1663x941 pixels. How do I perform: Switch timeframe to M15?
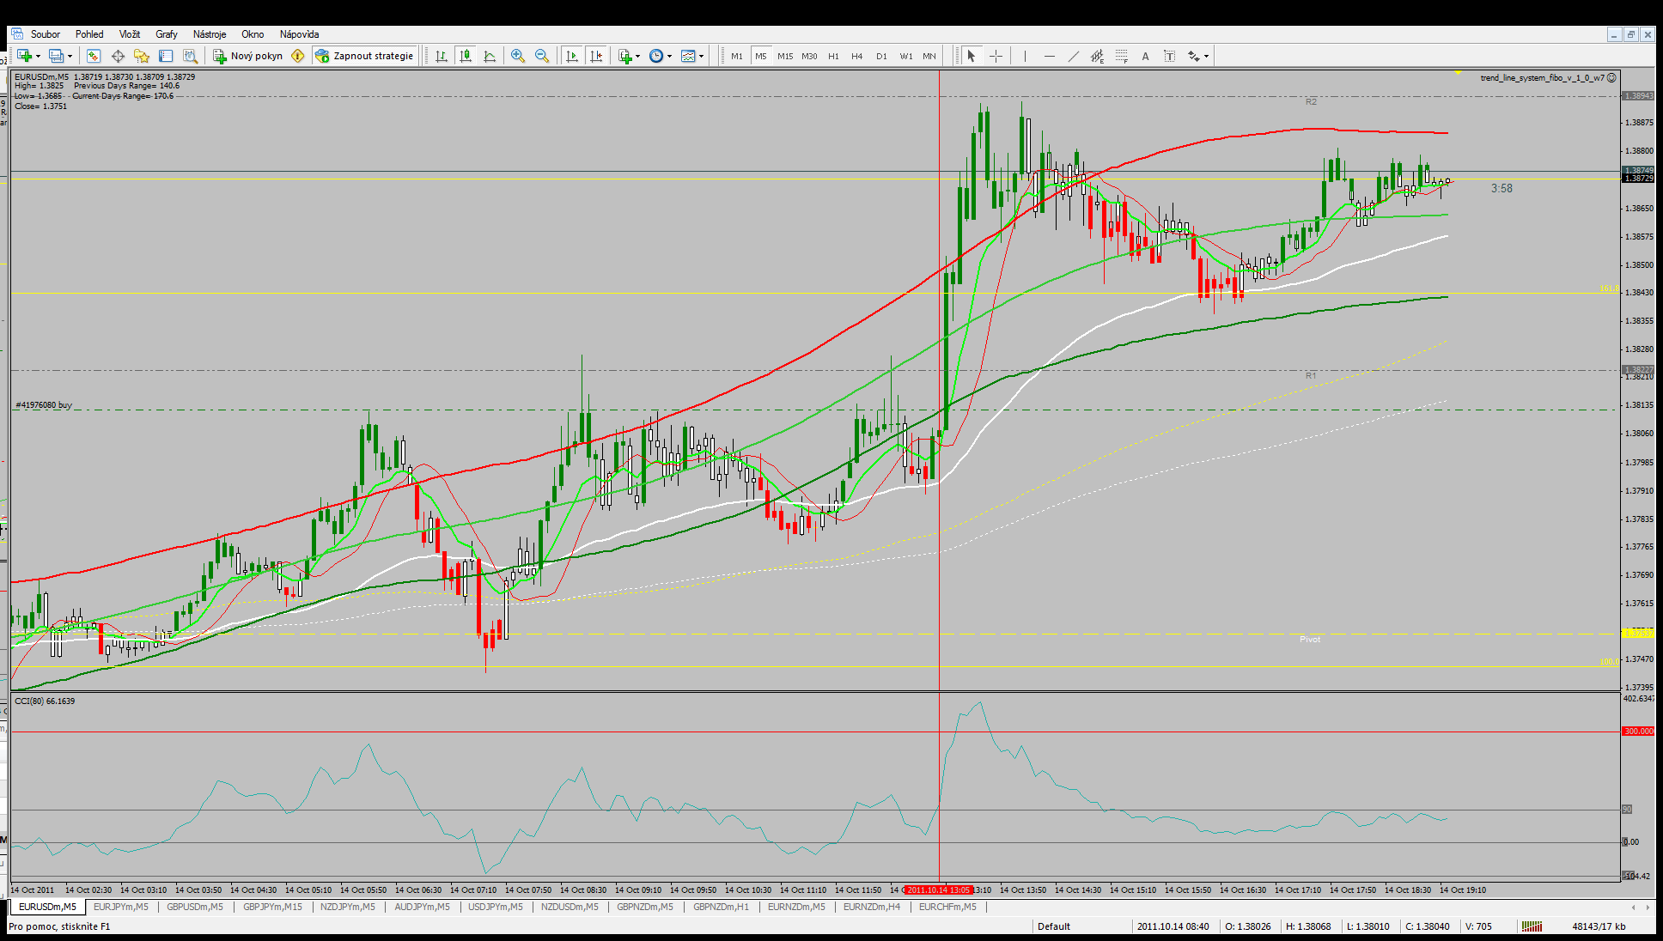[x=785, y=56]
